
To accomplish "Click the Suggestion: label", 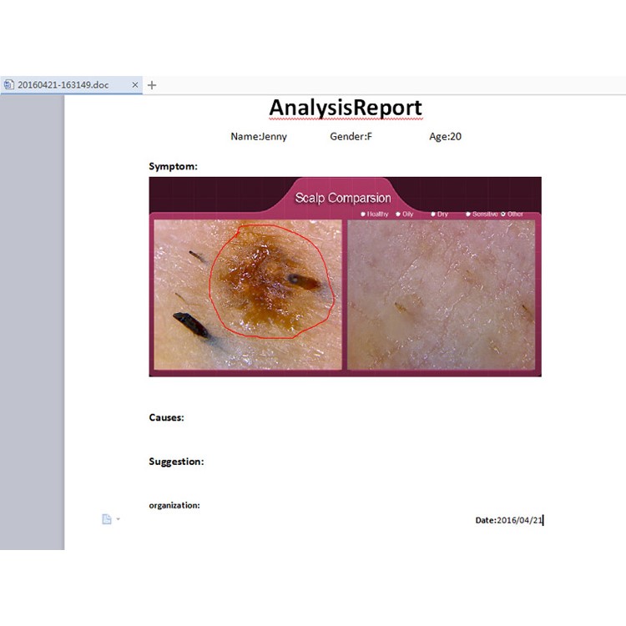I will 176,462.
